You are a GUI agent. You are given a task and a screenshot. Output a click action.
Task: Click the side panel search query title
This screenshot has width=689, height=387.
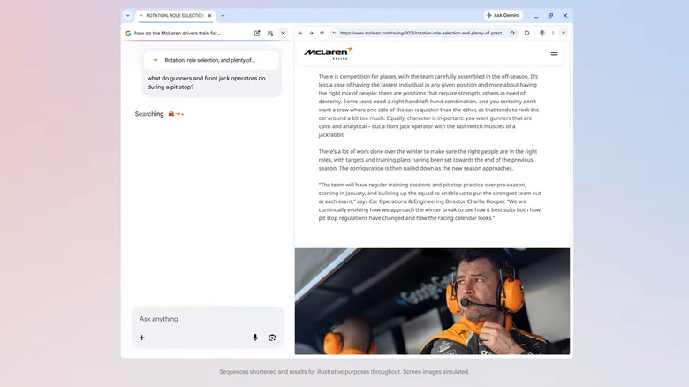tap(178, 34)
